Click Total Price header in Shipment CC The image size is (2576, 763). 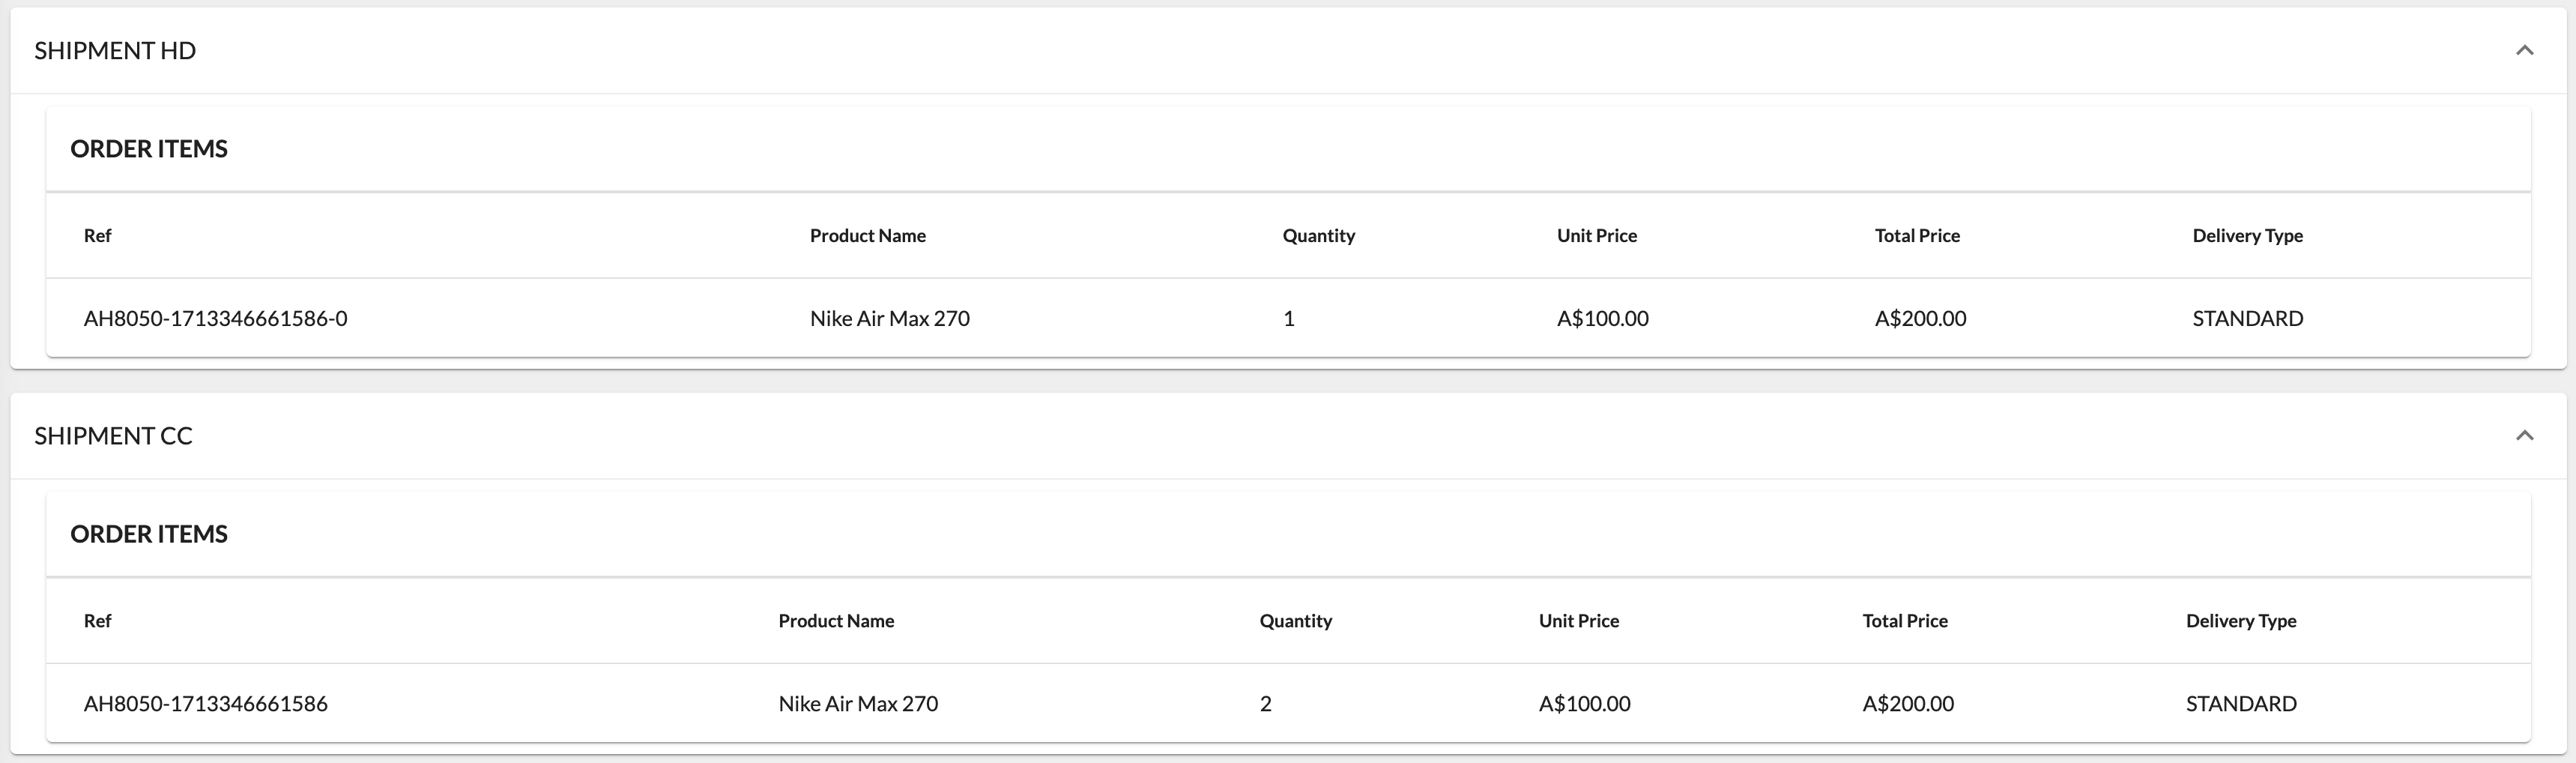[x=1904, y=620]
